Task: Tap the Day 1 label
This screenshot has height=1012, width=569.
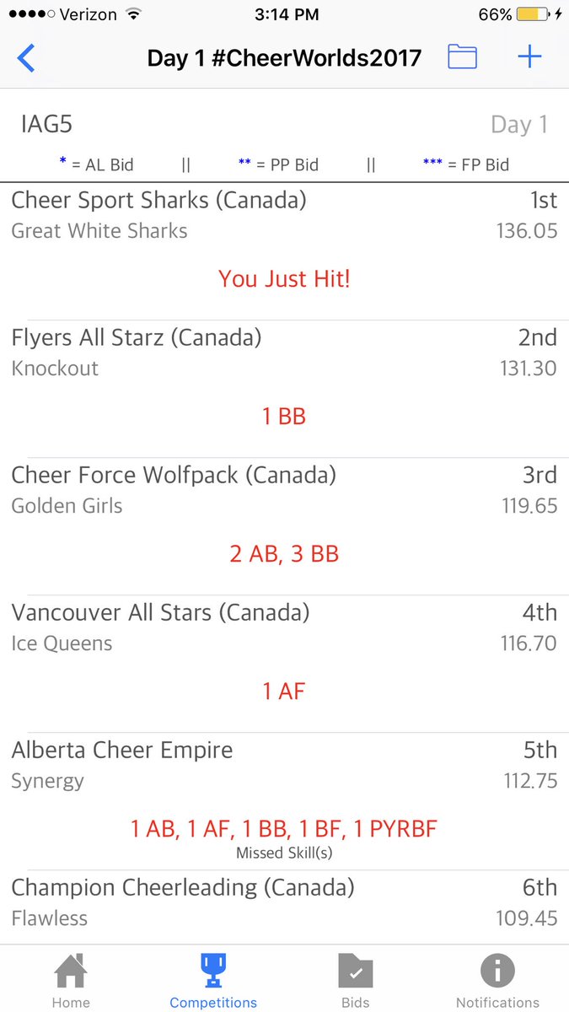Action: pyautogui.click(x=519, y=125)
